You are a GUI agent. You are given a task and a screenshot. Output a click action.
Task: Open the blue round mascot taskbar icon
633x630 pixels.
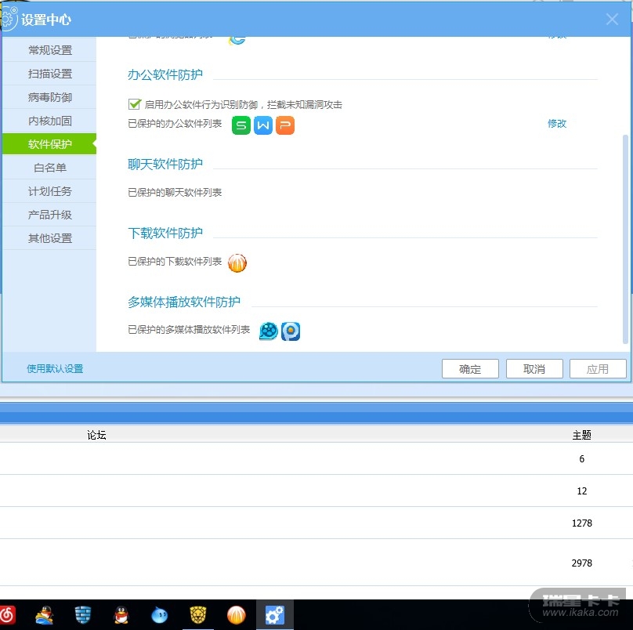pyautogui.click(x=160, y=615)
